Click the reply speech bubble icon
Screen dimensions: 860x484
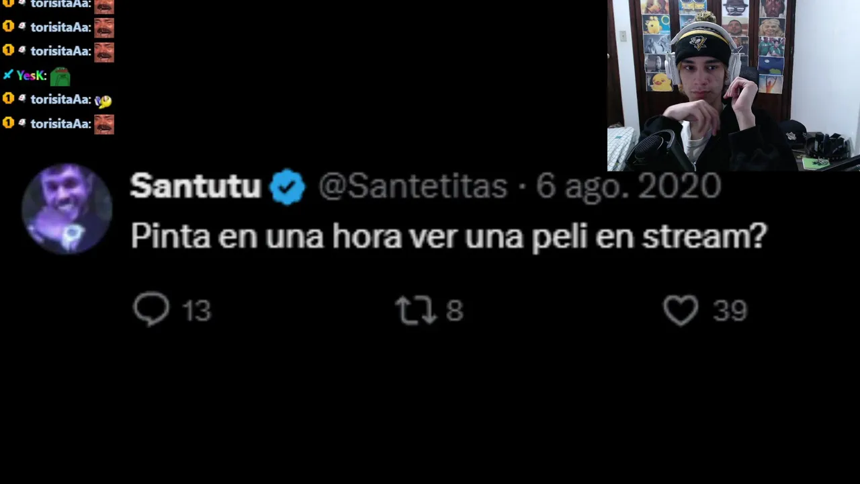151,309
